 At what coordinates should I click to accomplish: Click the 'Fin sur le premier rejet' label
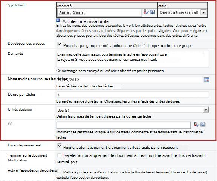[x=24, y=145]
